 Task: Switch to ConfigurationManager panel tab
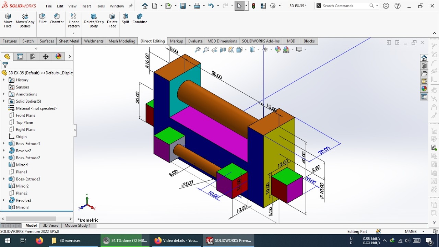[x=33, y=57]
